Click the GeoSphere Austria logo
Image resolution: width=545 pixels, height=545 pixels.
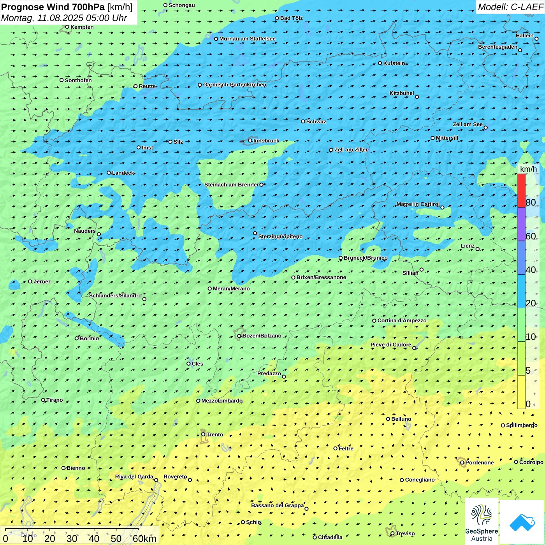[482, 521]
